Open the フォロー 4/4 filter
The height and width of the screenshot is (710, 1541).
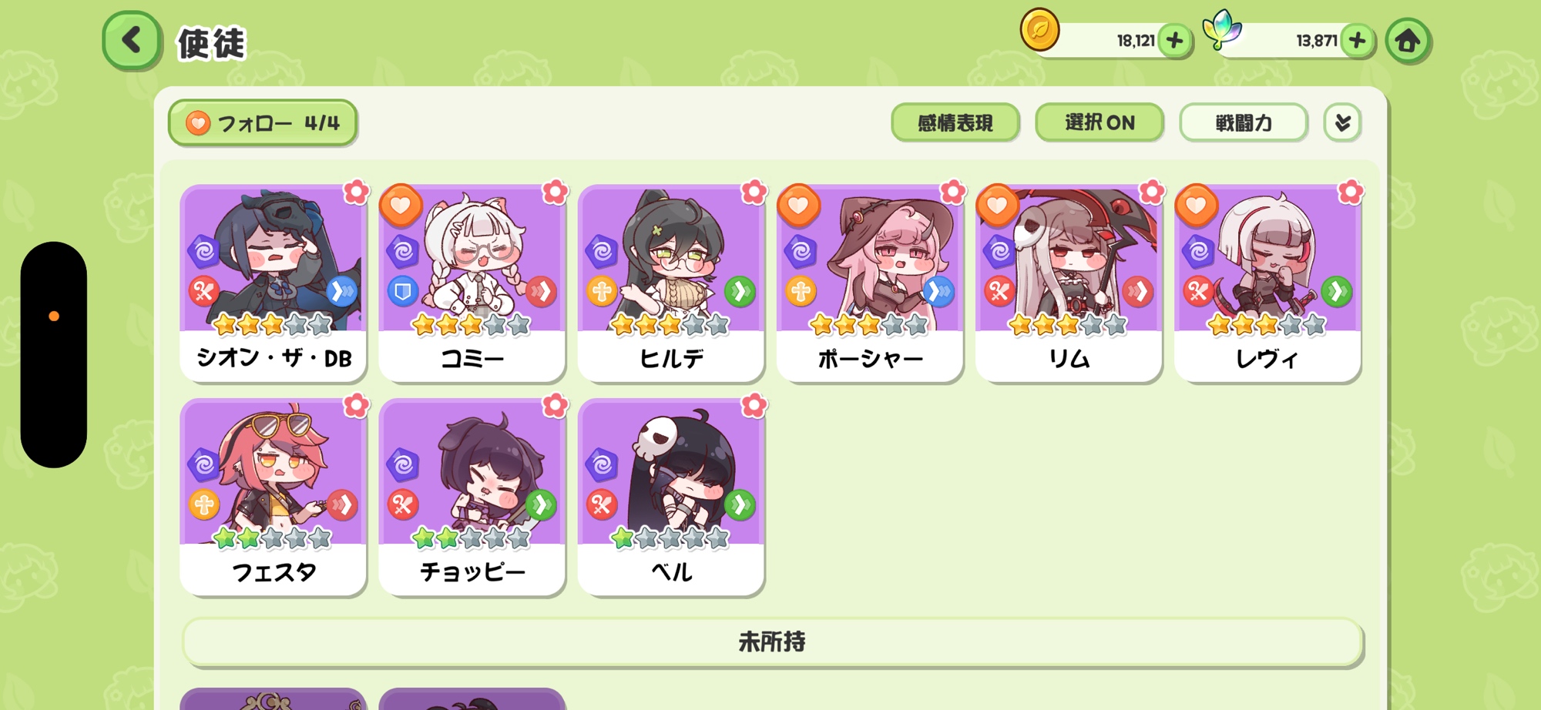coord(263,122)
